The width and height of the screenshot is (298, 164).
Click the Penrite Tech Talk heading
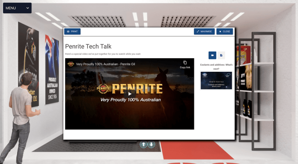[88, 46]
